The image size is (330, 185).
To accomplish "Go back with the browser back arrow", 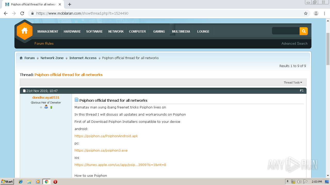I will [6, 13].
